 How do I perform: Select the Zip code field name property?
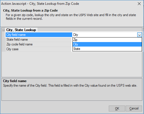click(x=39, y=44)
